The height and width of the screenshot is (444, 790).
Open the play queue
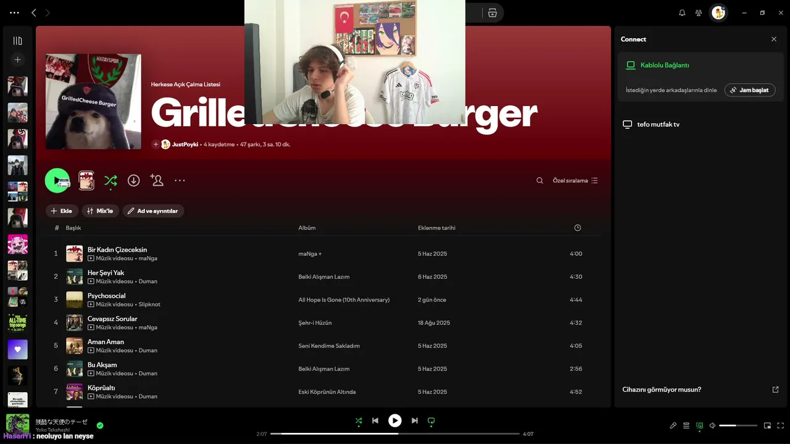click(686, 425)
